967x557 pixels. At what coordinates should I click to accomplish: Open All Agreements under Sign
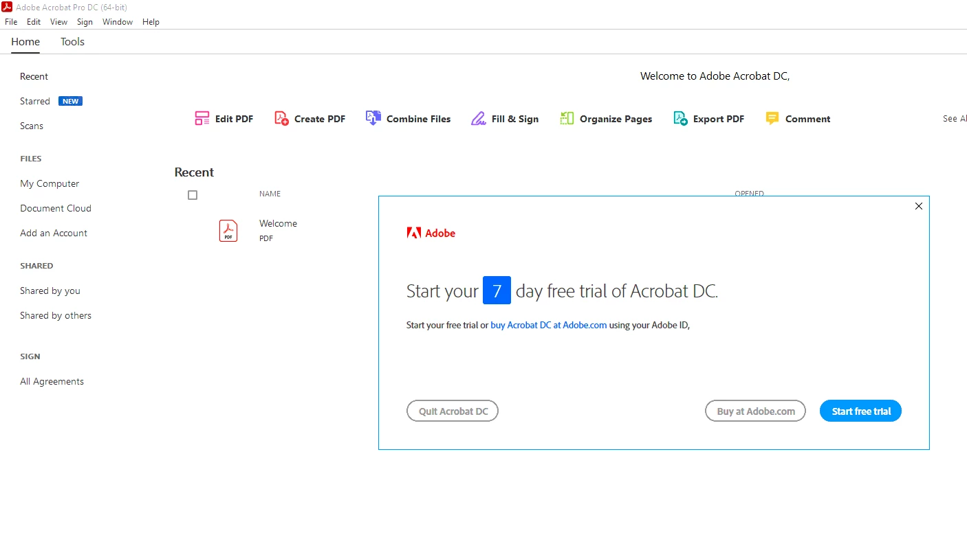(52, 381)
